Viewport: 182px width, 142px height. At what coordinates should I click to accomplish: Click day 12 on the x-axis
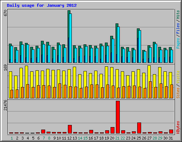click(x=69, y=138)
